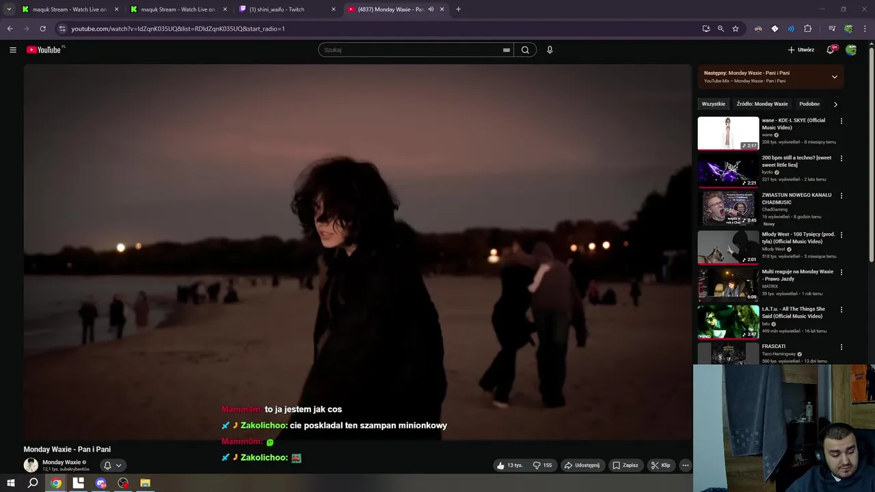
Task: Open options for Młody West 100 Tysięcy video
Action: point(842,235)
